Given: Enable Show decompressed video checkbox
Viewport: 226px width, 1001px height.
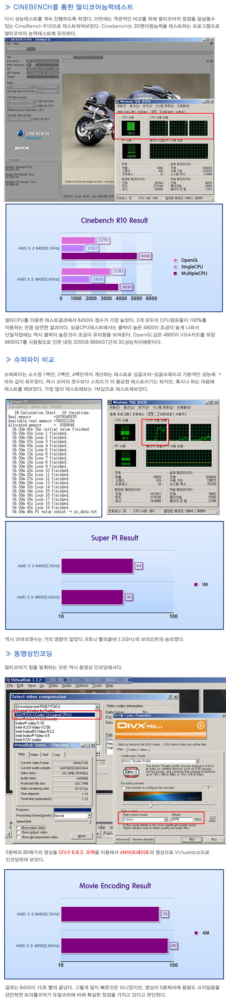Looking at the screenshot, I should click(18, 837).
